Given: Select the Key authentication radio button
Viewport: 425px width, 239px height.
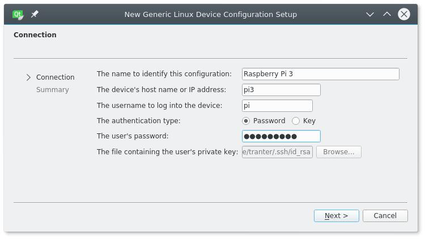Looking at the screenshot, I should [296, 121].
